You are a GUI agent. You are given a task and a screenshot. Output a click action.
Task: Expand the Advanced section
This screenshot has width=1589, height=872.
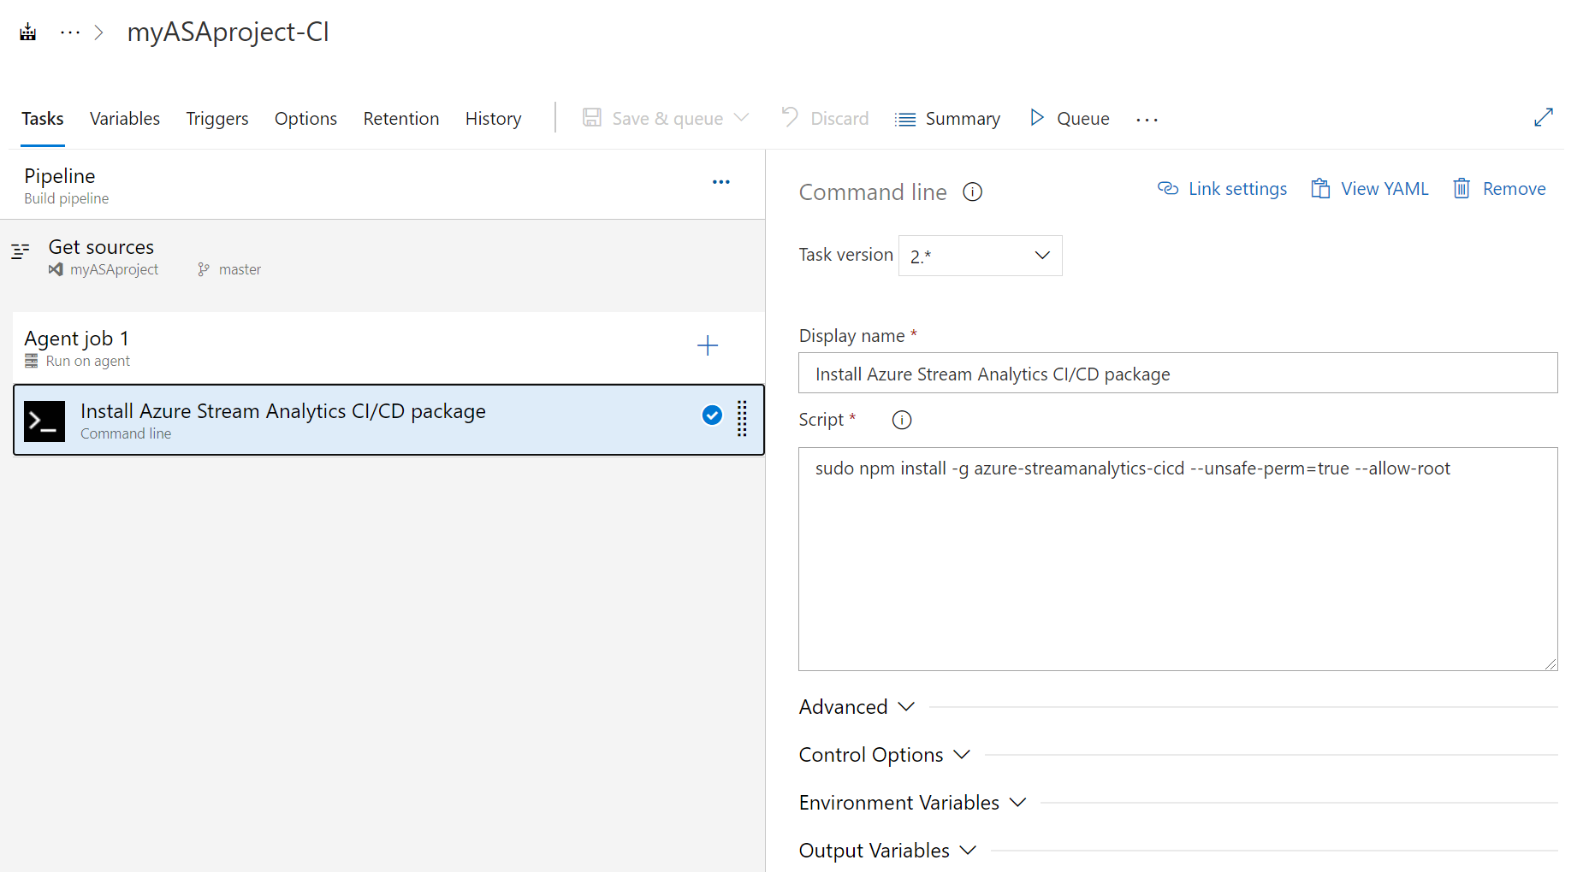pyautogui.click(x=857, y=707)
